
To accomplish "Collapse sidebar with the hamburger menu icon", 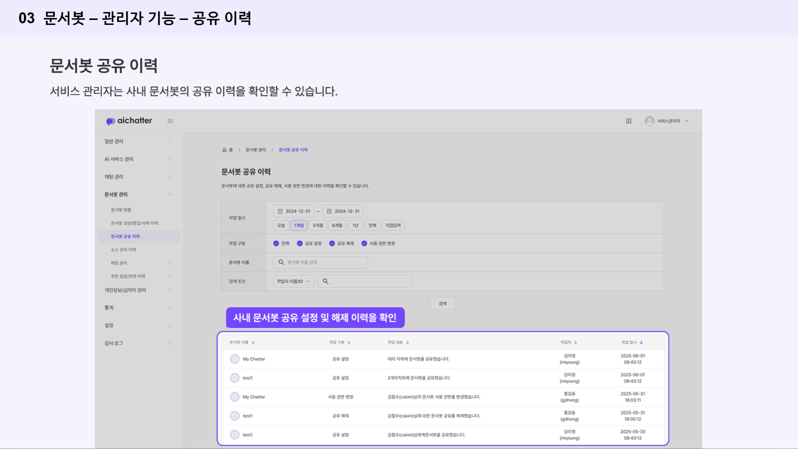I will [x=170, y=121].
